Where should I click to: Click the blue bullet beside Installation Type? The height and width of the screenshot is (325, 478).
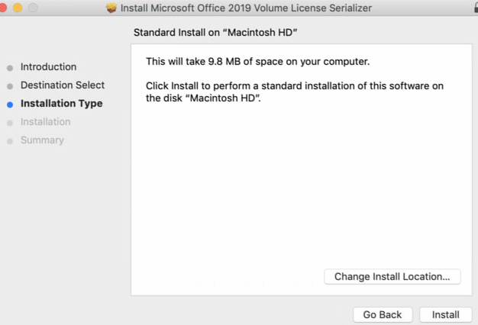(x=10, y=105)
